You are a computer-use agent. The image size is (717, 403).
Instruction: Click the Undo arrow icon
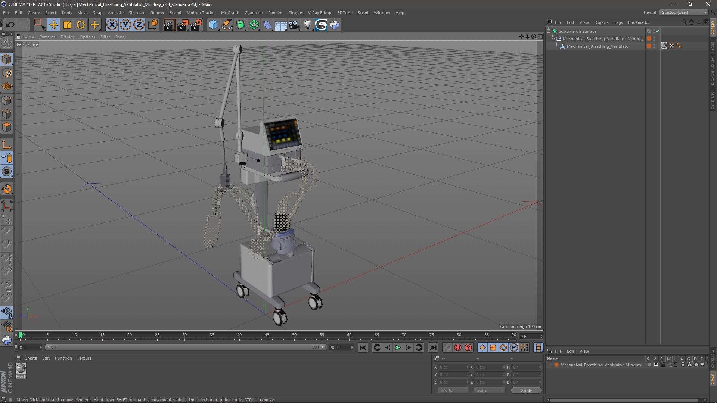10,25
